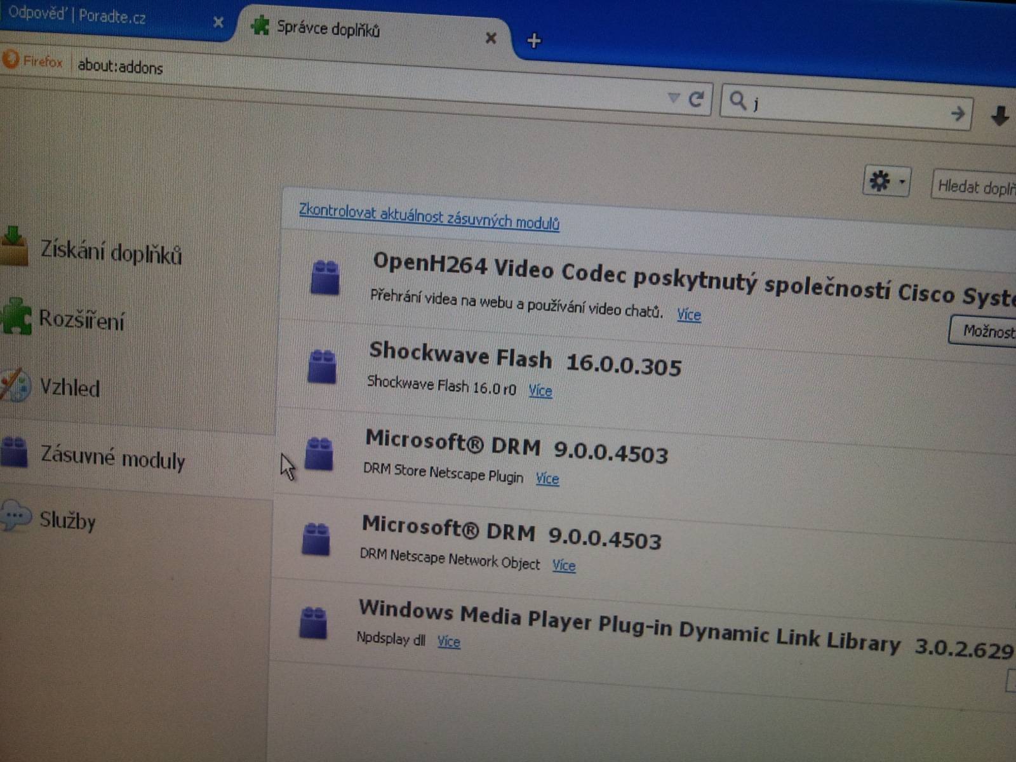Viewport: 1016px width, 762px height.
Task: Reload the current page
Action: coord(697,99)
